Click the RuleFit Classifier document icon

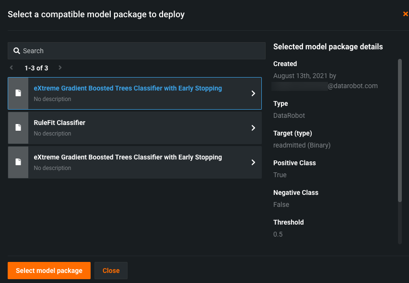pyautogui.click(x=18, y=128)
